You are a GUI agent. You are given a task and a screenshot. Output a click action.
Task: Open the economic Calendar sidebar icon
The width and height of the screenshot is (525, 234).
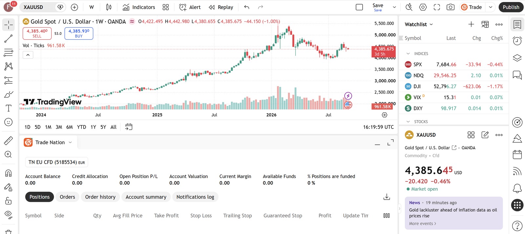[517, 154]
